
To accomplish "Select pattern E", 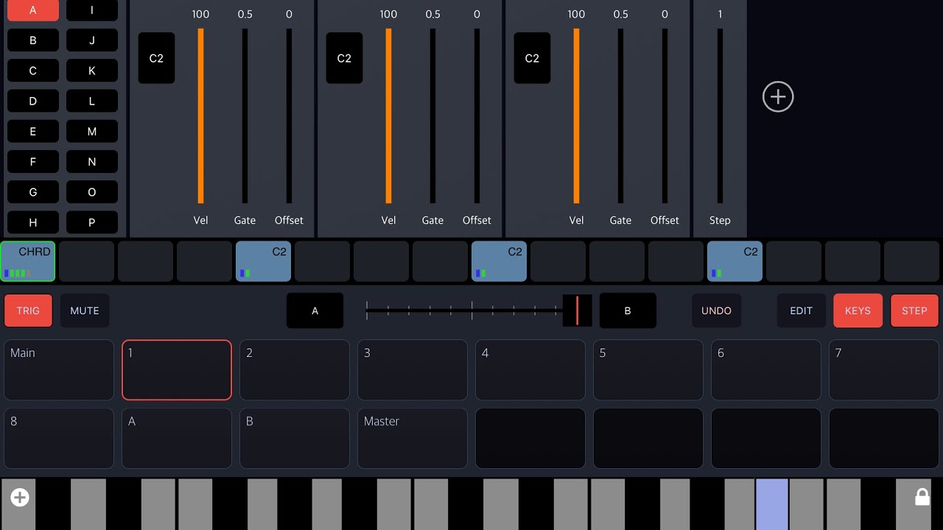I will click(33, 131).
